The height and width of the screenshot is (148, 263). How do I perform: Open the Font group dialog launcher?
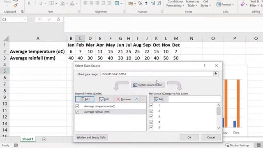[x=78, y=12]
